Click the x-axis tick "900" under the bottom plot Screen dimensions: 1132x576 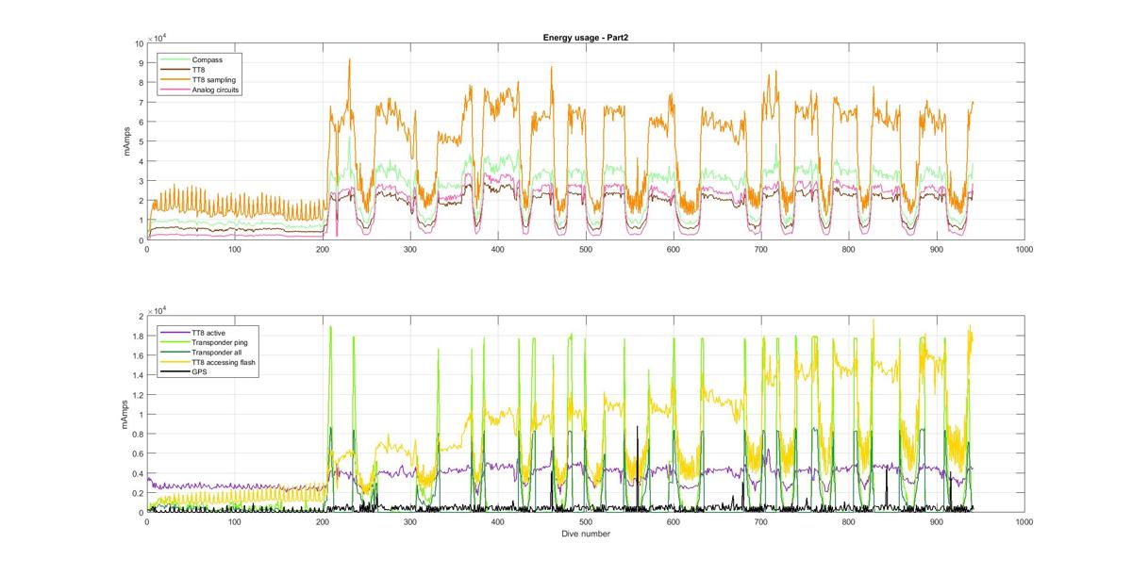pyautogui.click(x=937, y=522)
